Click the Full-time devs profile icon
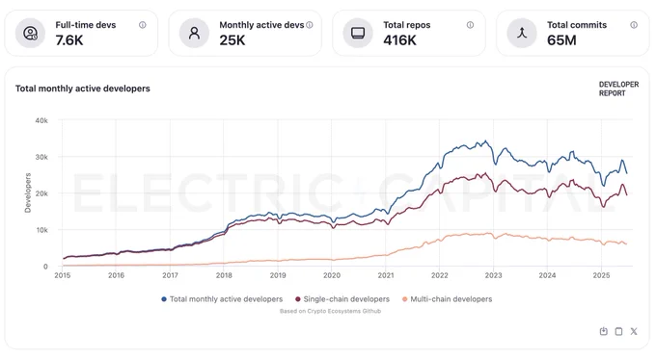The image size is (656, 358). 30,33
